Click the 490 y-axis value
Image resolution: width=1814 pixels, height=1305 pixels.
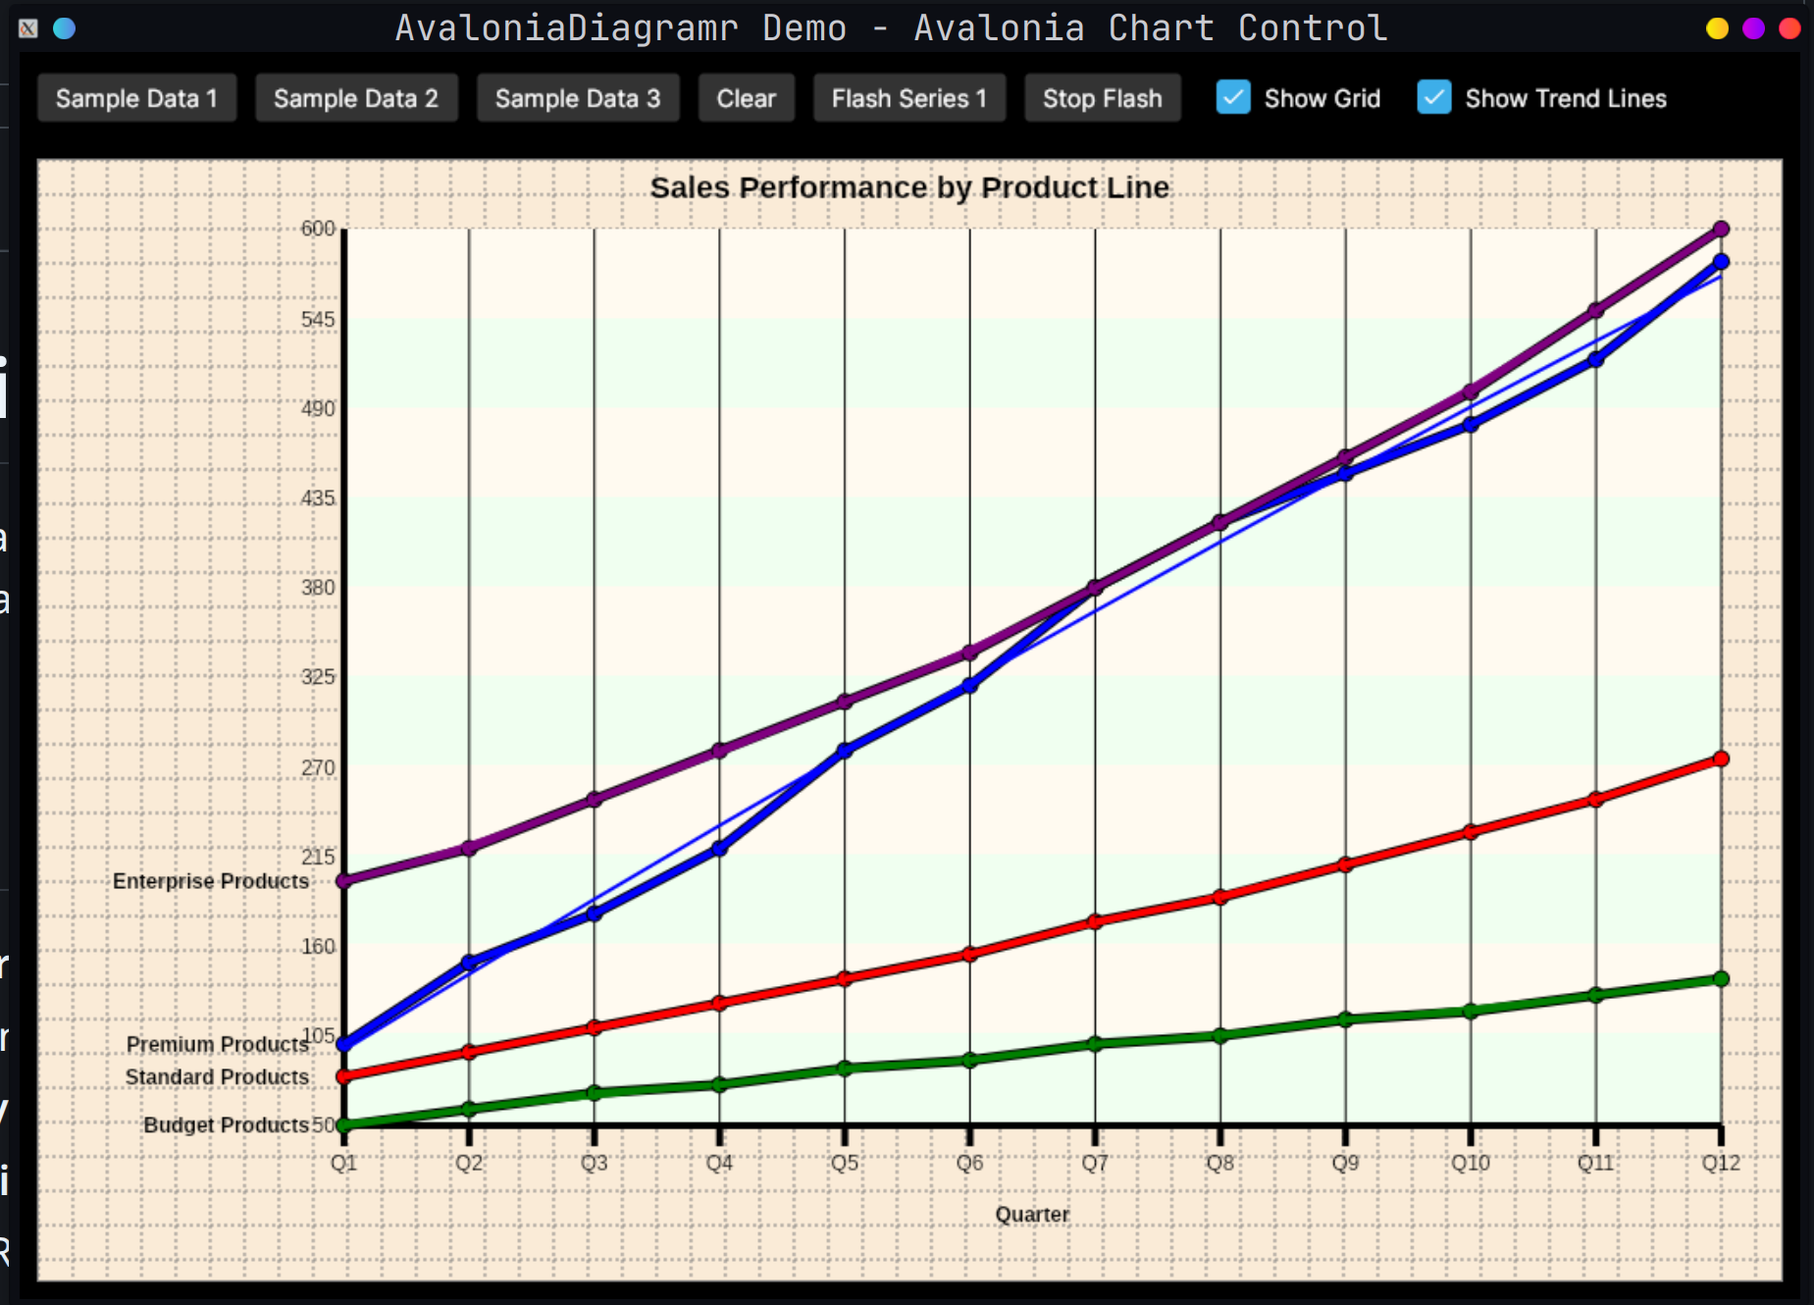point(318,408)
